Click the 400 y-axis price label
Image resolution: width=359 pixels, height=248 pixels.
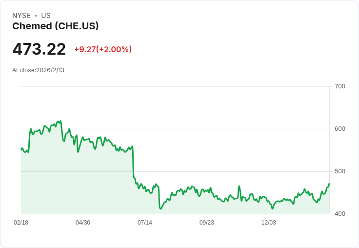click(340, 214)
